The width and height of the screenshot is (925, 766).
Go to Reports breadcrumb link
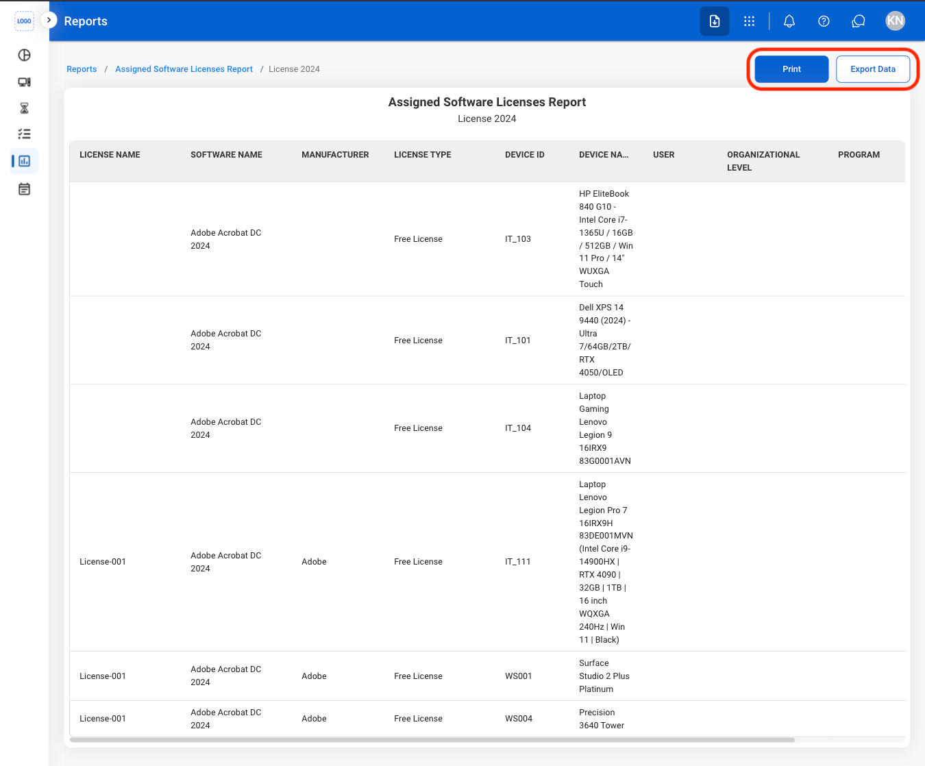82,69
